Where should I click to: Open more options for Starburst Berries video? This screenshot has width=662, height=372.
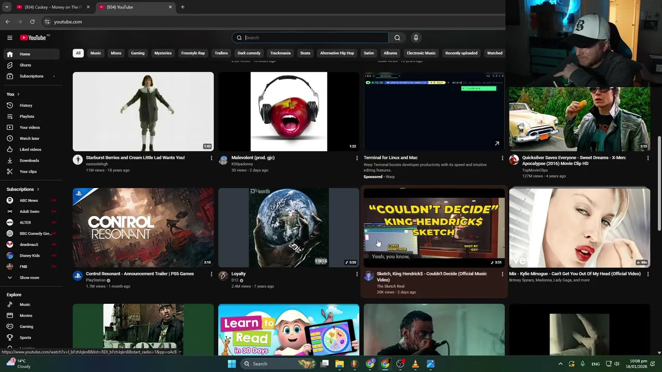[211, 158]
